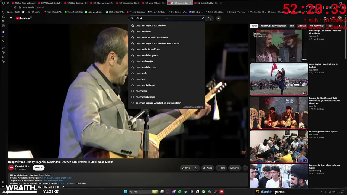Open Steam from the taskbar
The height and width of the screenshot is (195, 347).
186,192
